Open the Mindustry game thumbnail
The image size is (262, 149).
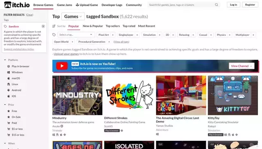pos(77,95)
